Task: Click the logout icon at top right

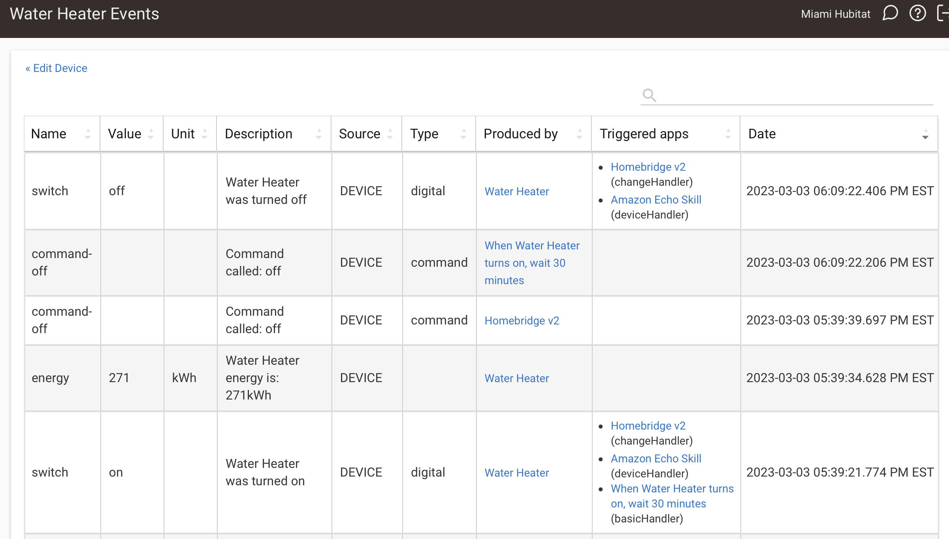Action: pos(943,13)
